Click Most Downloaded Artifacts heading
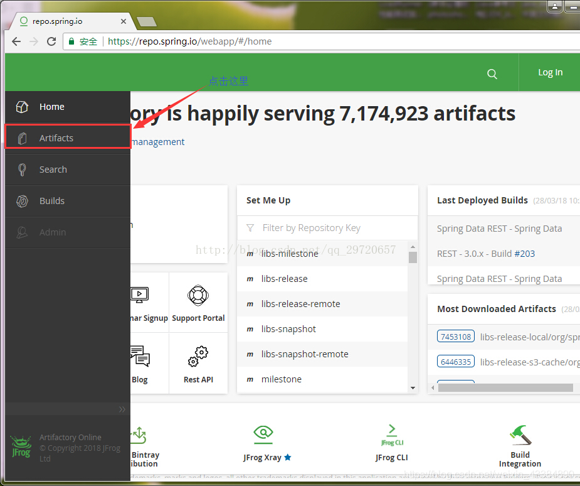 [x=497, y=309]
